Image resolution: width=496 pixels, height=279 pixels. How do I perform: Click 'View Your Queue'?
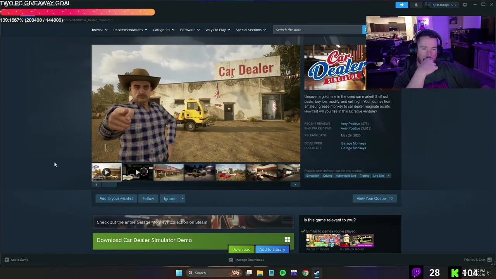(374, 198)
